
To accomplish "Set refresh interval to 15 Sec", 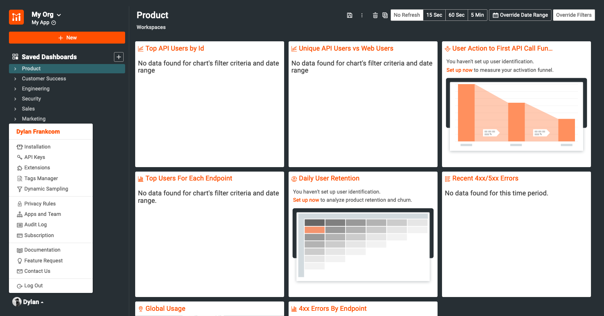I will tap(434, 15).
